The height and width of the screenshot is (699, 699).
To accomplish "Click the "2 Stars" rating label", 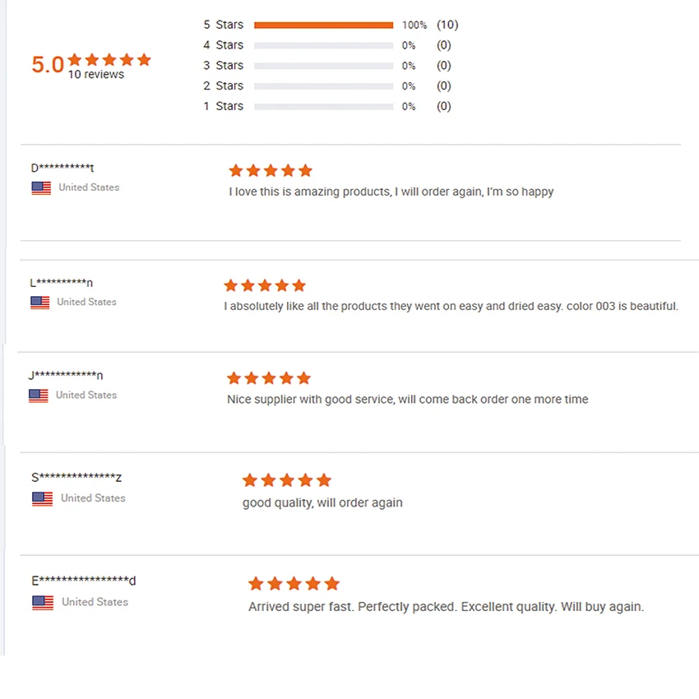I will coord(223,86).
